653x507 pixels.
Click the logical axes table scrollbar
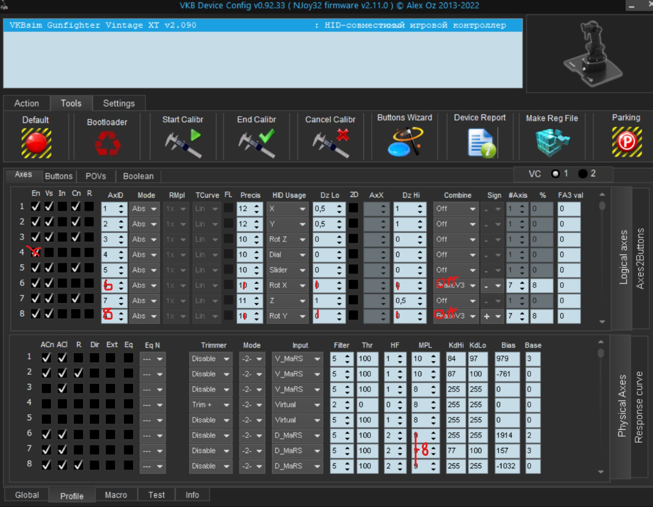(x=602, y=258)
